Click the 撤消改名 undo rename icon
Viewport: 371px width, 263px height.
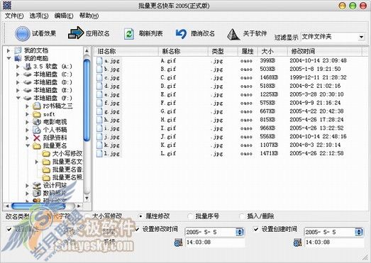181,33
